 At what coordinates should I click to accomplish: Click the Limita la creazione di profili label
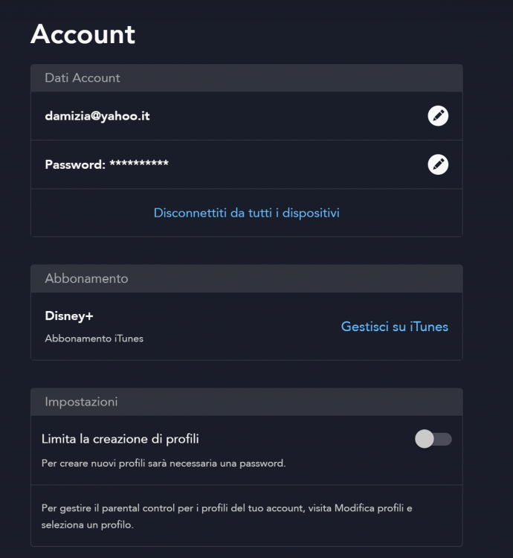click(x=120, y=439)
